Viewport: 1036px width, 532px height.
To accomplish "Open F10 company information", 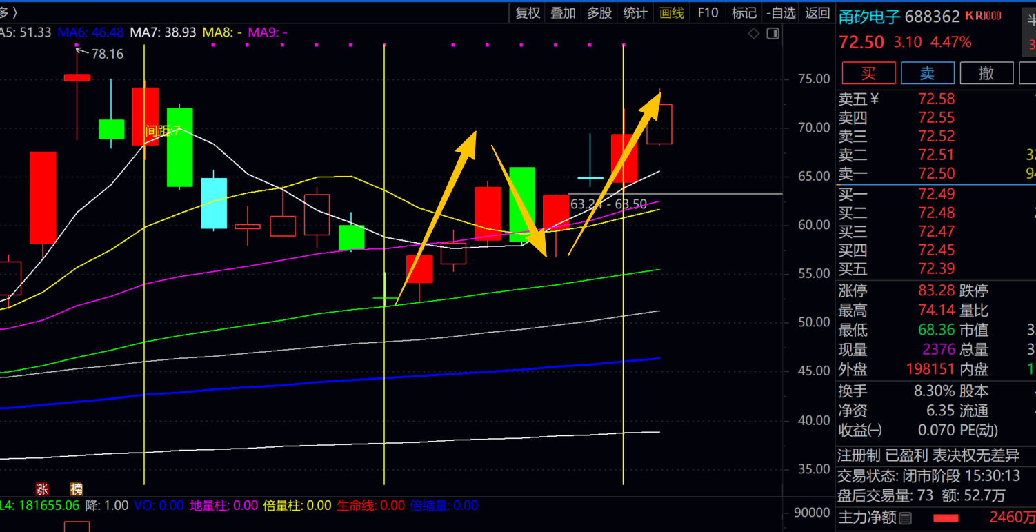I will 708,13.
